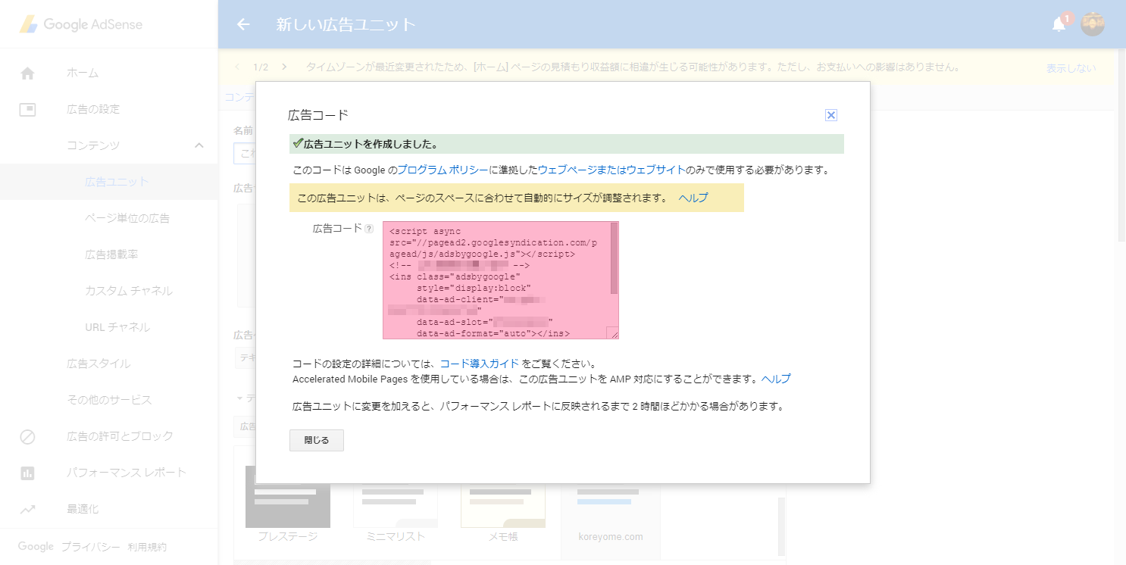Screen dimensions: 1126x565
Task: Open the ウェブページまたはウェブサイト link
Action: tap(611, 170)
